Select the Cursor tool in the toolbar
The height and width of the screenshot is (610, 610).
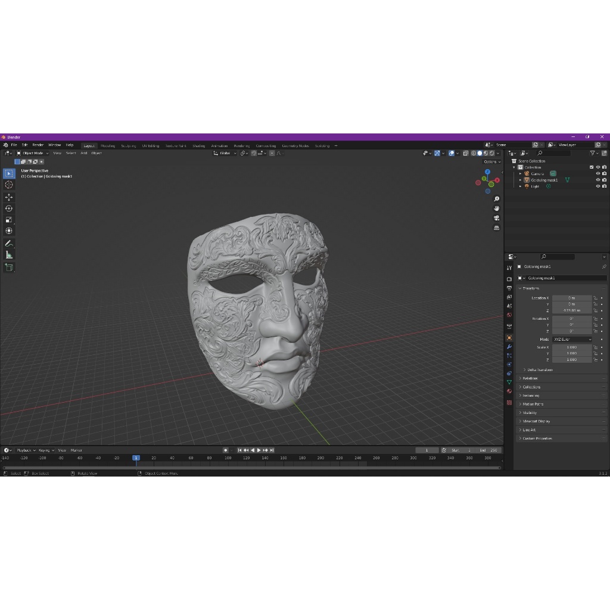9,185
